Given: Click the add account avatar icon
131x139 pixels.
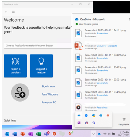Looking at the screenshot, I should point(20,92).
